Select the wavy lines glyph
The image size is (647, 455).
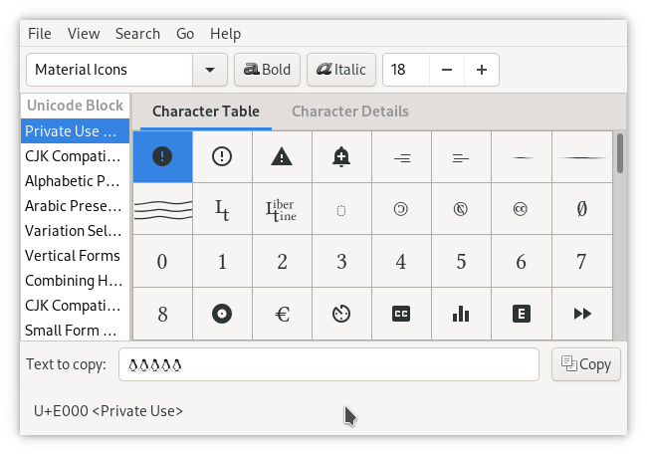162,209
